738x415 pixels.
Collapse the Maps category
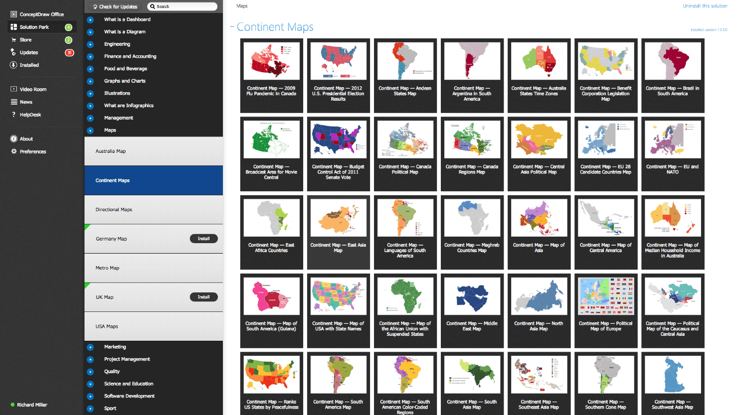click(x=90, y=131)
